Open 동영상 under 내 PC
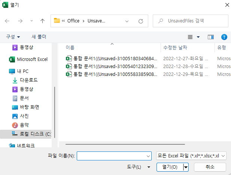The width and height of the screenshot is (231, 175). [23, 89]
